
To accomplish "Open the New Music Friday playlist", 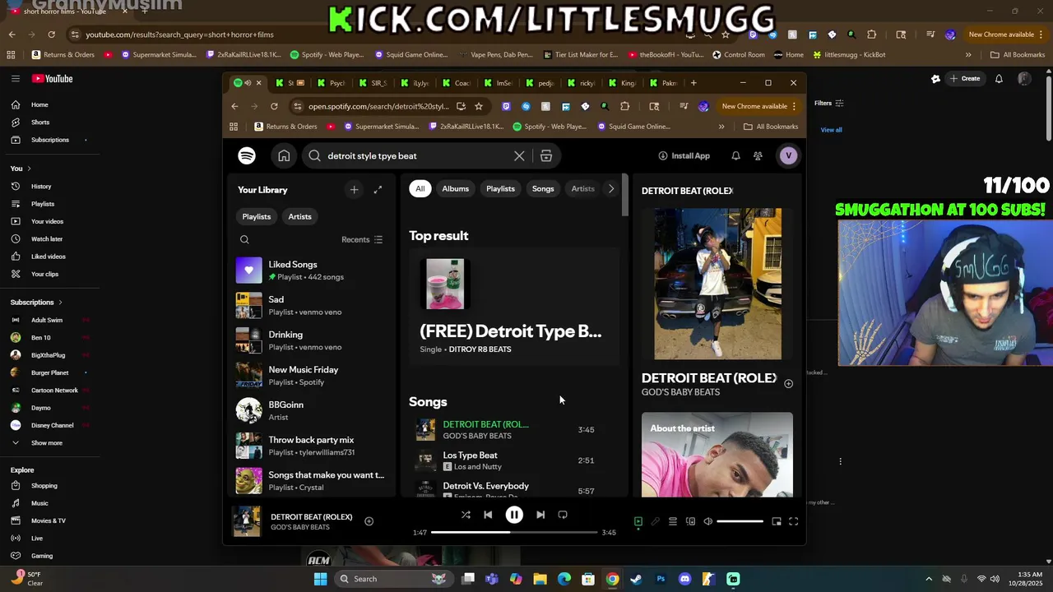I will click(x=311, y=376).
